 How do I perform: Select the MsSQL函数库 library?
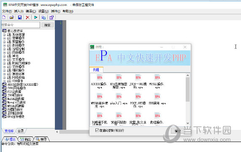[14, 99]
